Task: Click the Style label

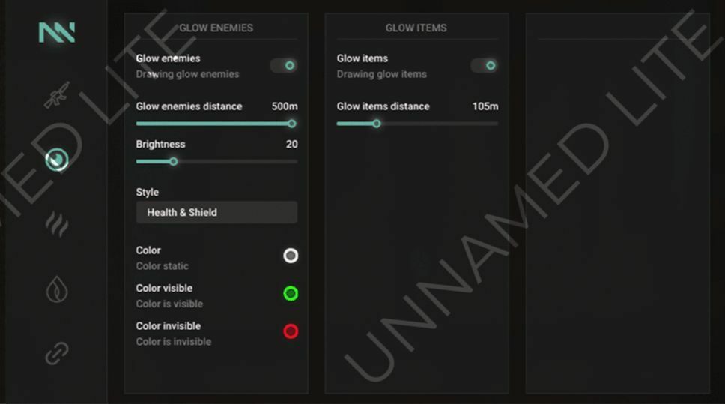Action: (147, 192)
